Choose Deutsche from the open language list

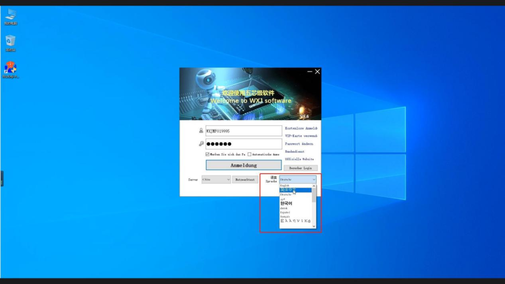[x=295, y=195]
